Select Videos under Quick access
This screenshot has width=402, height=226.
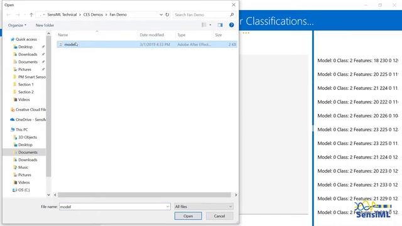pos(24,99)
